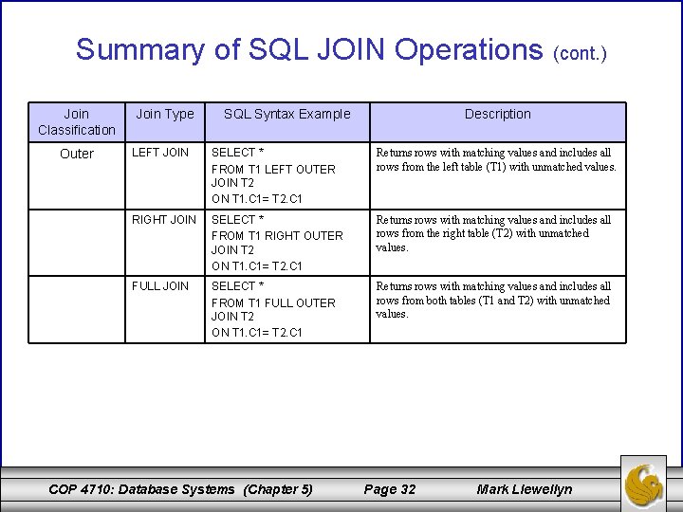Click 'ON T1.C1= T2.C1' in FULL JOIN row
The width and height of the screenshot is (683, 512).
pyautogui.click(x=256, y=333)
